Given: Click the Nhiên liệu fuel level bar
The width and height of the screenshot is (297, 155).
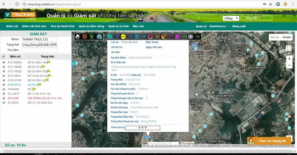Looking at the screenshot, I should (x=142, y=128).
